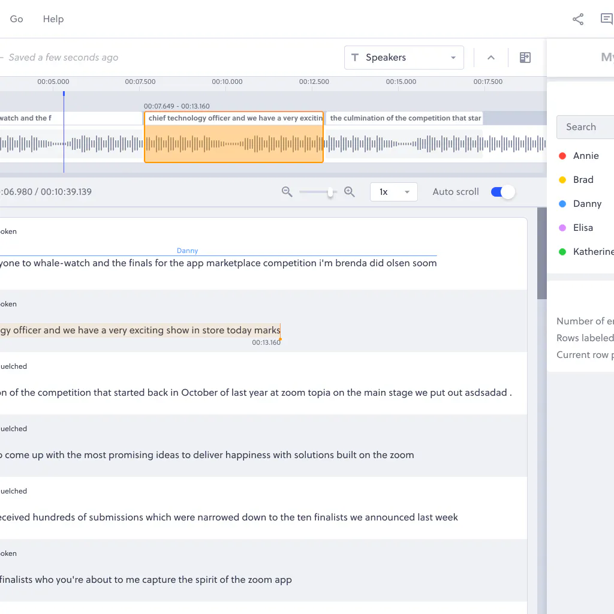Click the Danny speaker label above transcript row
This screenshot has height=614, width=614.
pyautogui.click(x=187, y=251)
